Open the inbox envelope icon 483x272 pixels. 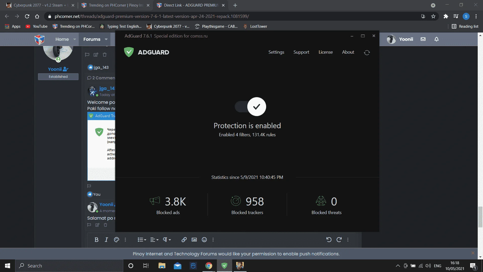[x=423, y=39]
